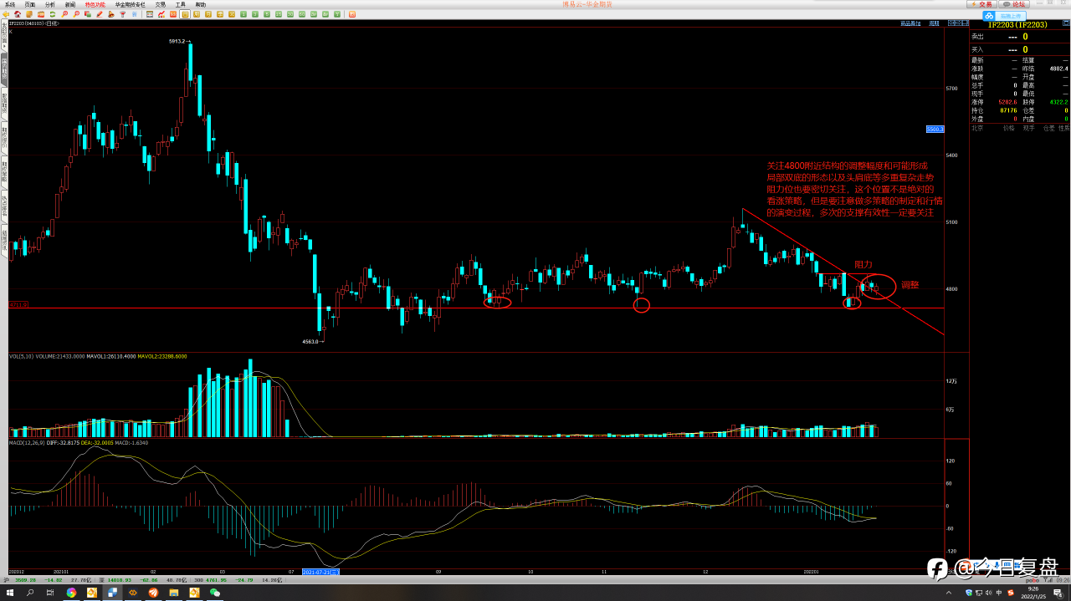This screenshot has height=601, width=1071.
Task: Open the 帮助 menu
Action: (x=201, y=4)
